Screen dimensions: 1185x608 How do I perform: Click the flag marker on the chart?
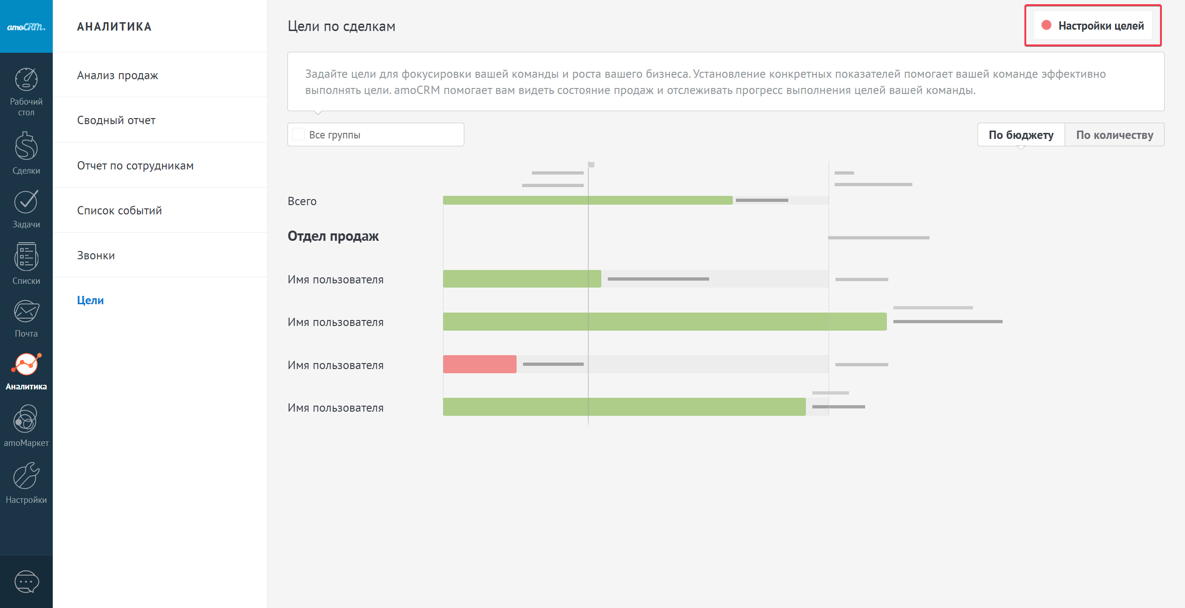pos(591,164)
